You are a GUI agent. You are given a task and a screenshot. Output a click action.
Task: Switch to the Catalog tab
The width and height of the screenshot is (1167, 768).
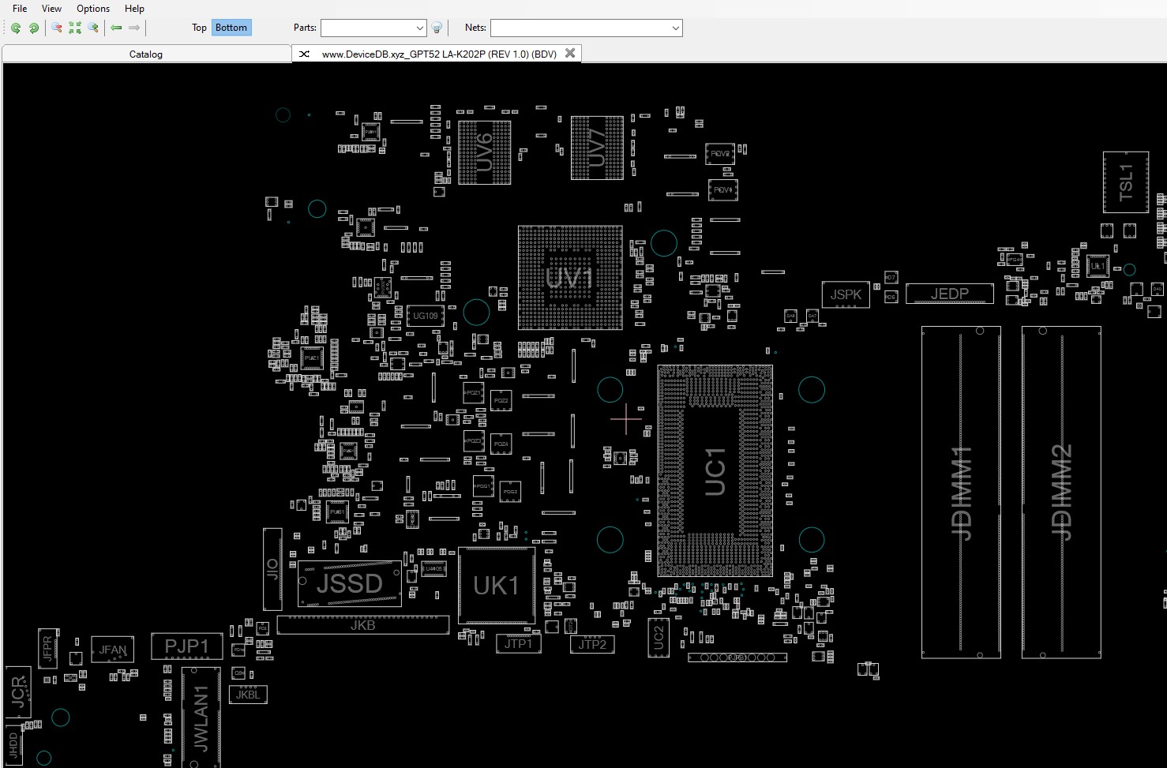click(x=146, y=54)
